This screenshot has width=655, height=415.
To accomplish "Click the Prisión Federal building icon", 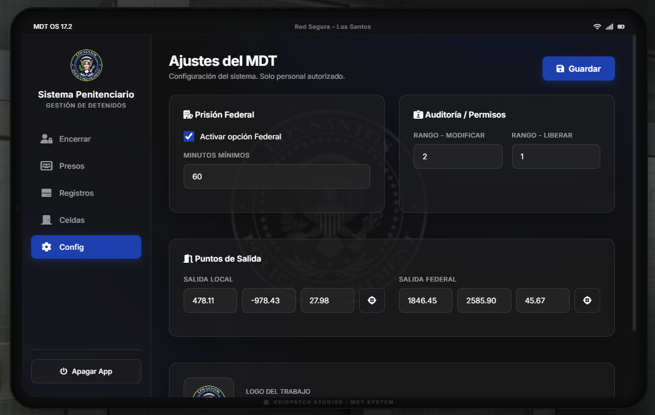I will click(x=188, y=115).
